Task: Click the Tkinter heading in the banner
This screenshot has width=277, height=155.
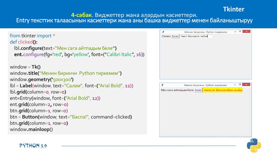Action: (x=233, y=9)
